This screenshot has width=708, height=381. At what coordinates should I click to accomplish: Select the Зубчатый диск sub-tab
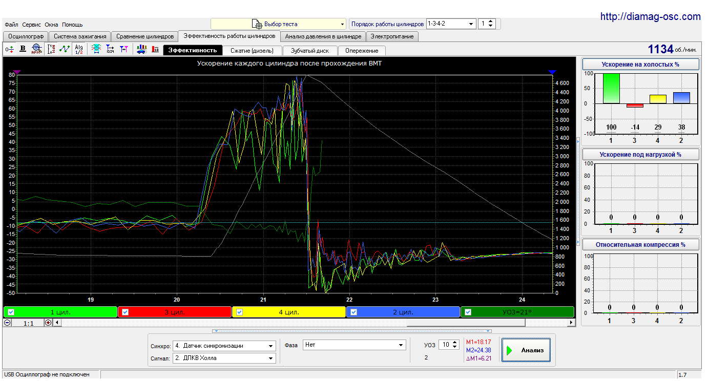click(310, 50)
